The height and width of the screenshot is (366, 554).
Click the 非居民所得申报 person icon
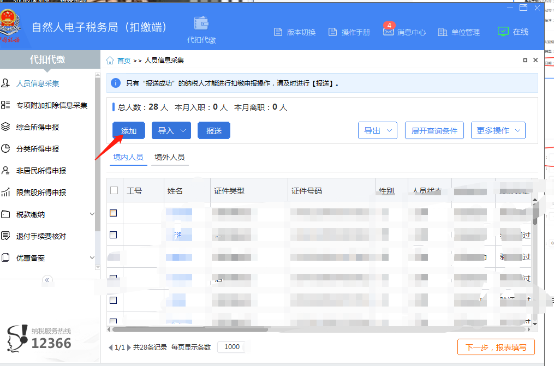pos(5,171)
